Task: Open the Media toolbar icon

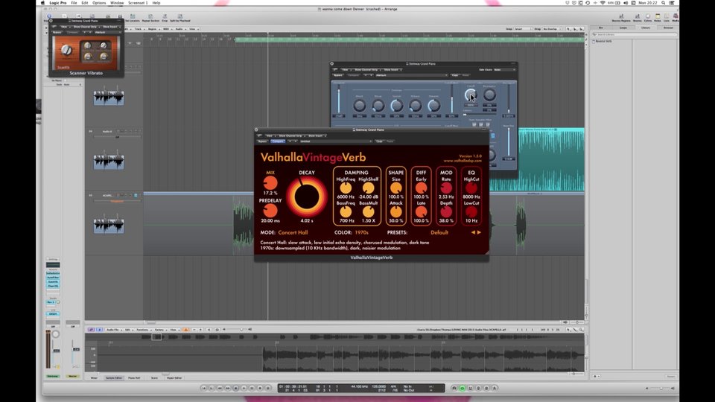Action: [x=676, y=18]
